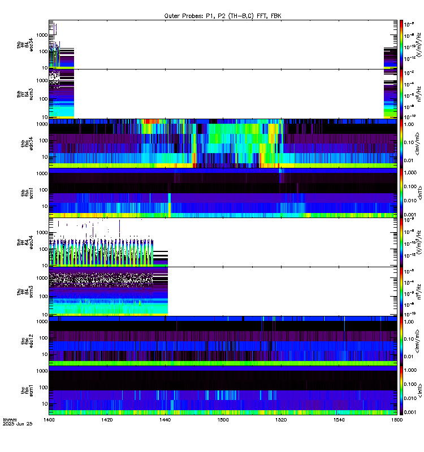Click the "0.01" tick on thc fbk edc12 color bar
424x452 pixels.
click(409, 357)
